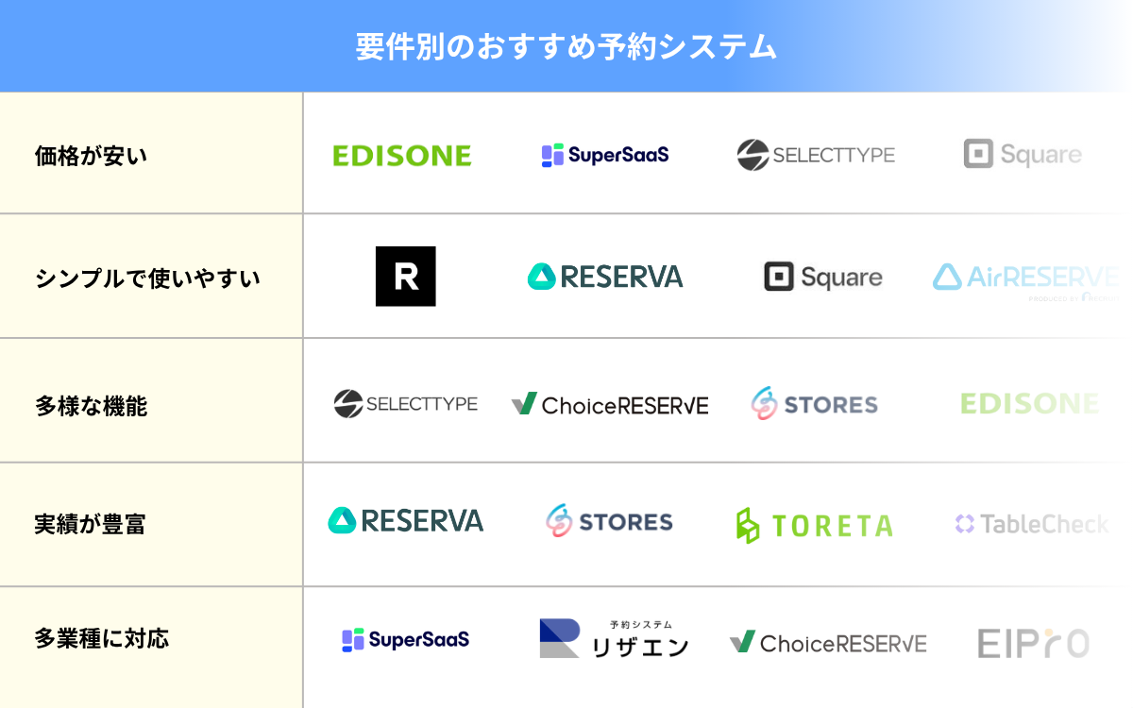Click the リザエン reservation system logo
Viewport: 1133px width, 708px height.
614,639
